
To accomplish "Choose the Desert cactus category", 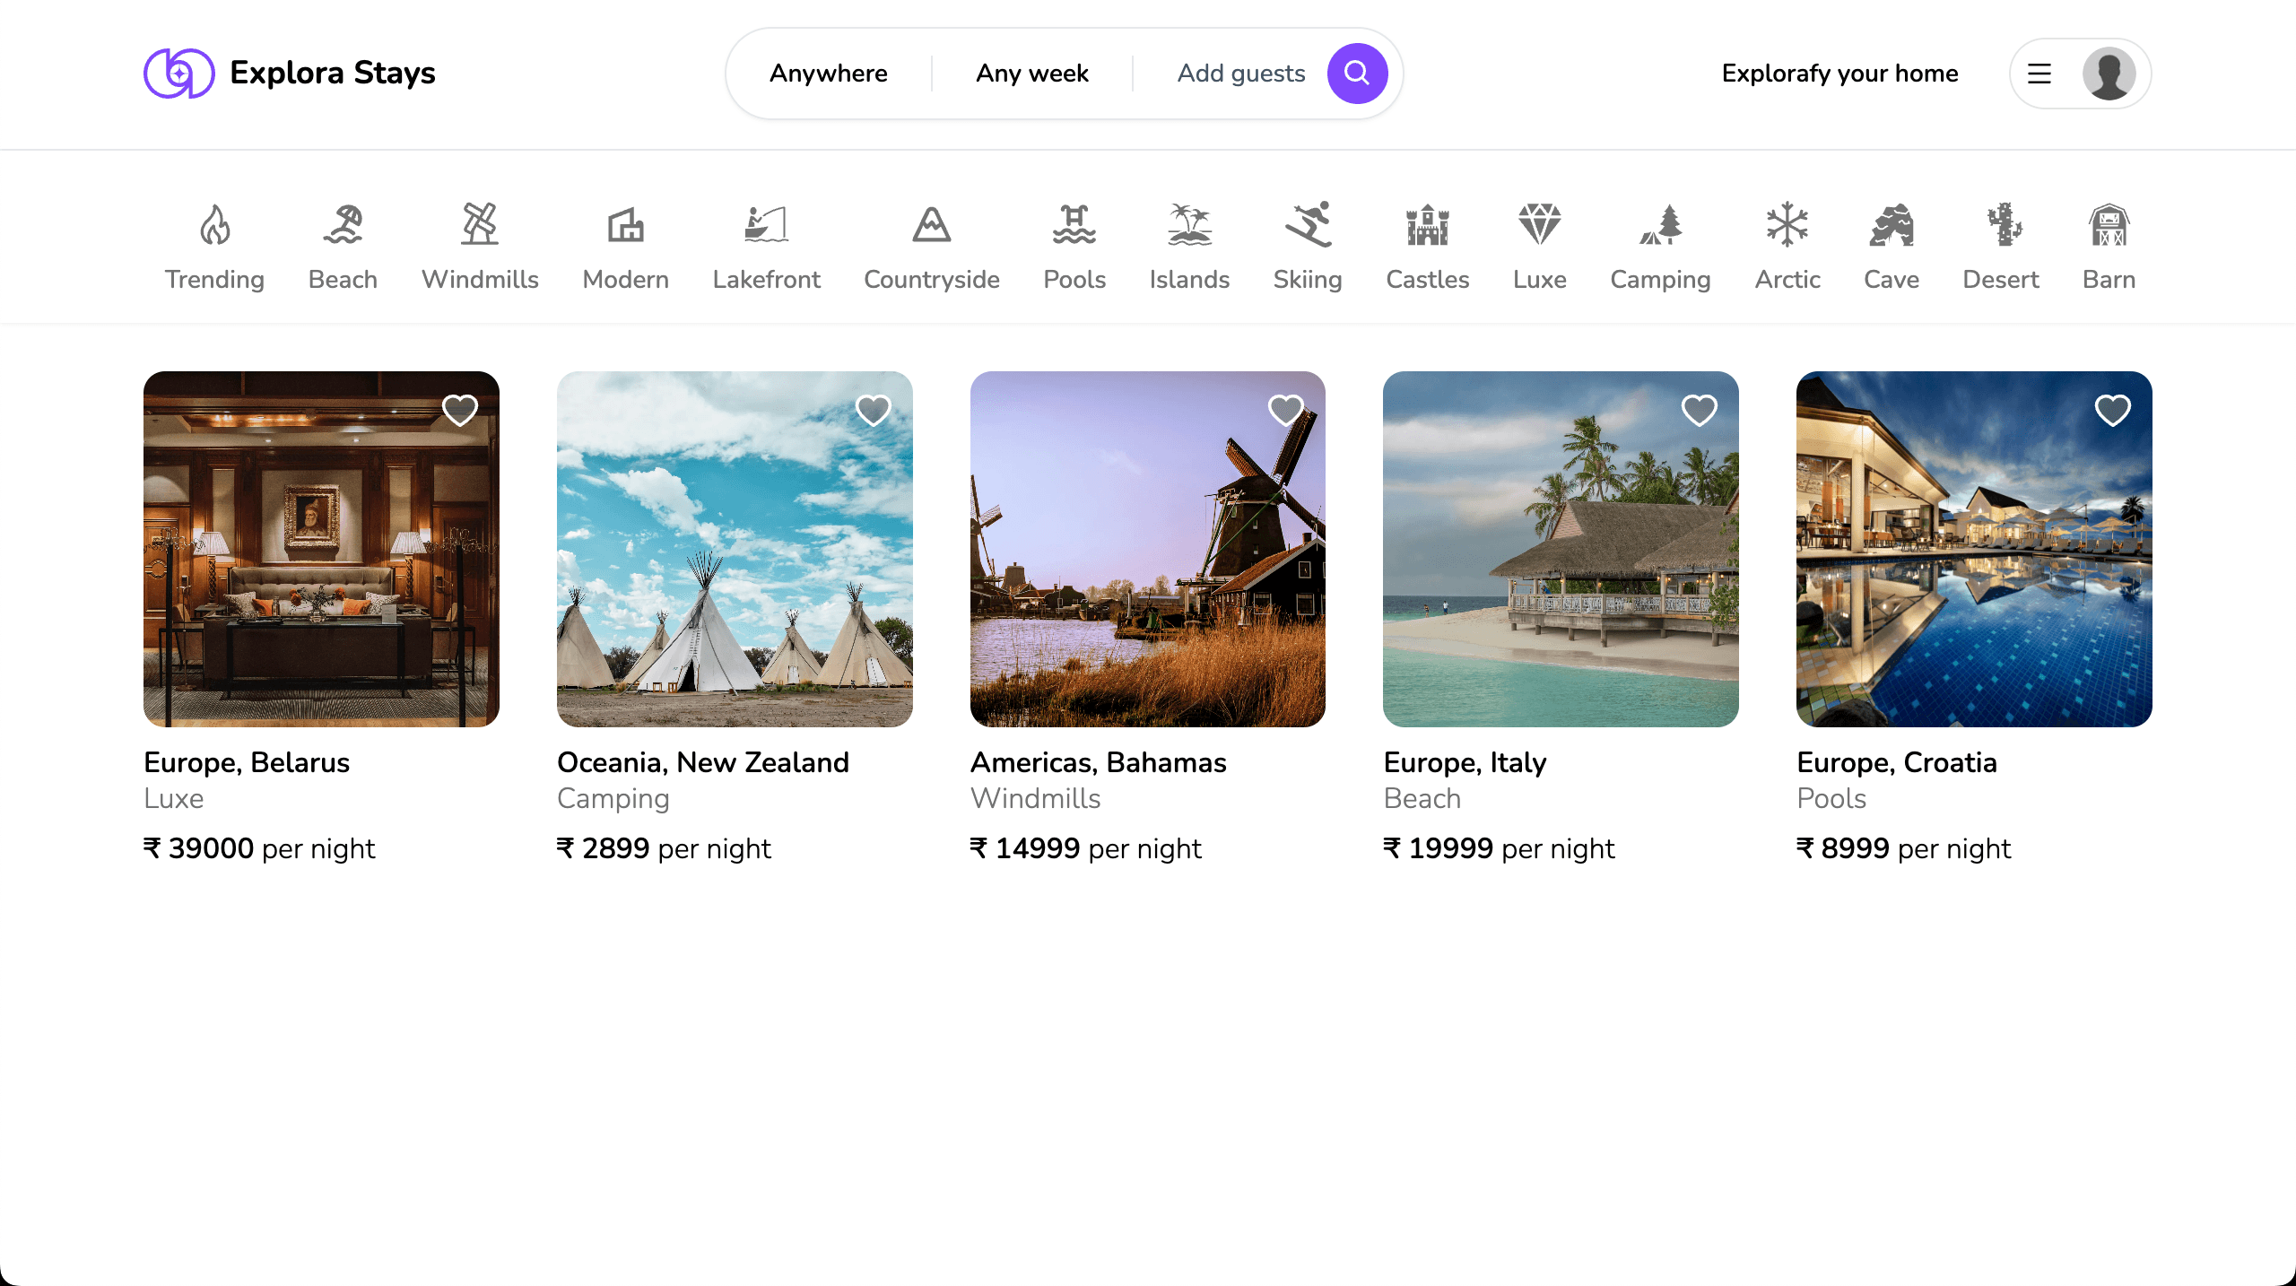I will pyautogui.click(x=2000, y=224).
